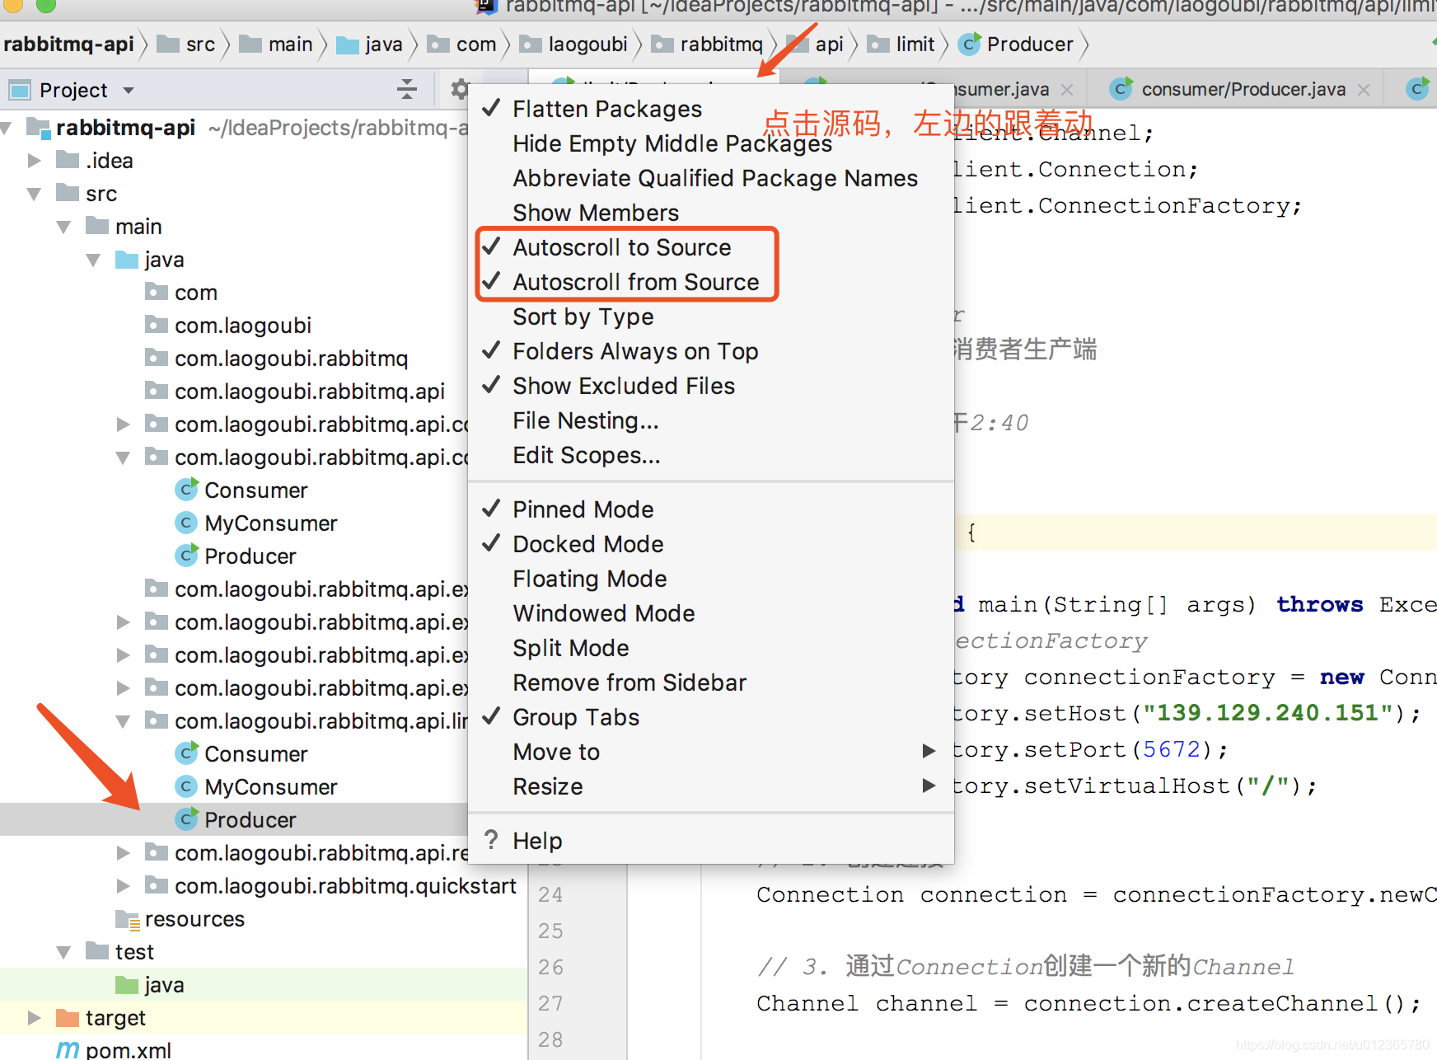
Task: Click the src folder icon in tree
Action: (x=68, y=193)
